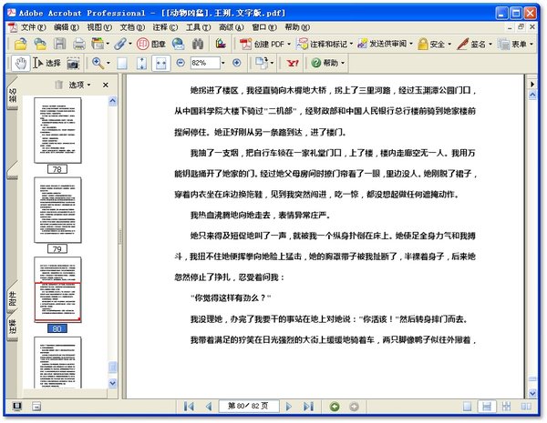
Task: Open the 工具 menu
Action: pos(198,26)
